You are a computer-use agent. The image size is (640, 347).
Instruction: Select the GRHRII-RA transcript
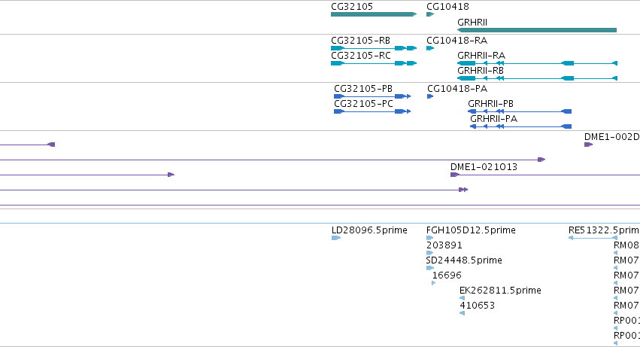537,63
